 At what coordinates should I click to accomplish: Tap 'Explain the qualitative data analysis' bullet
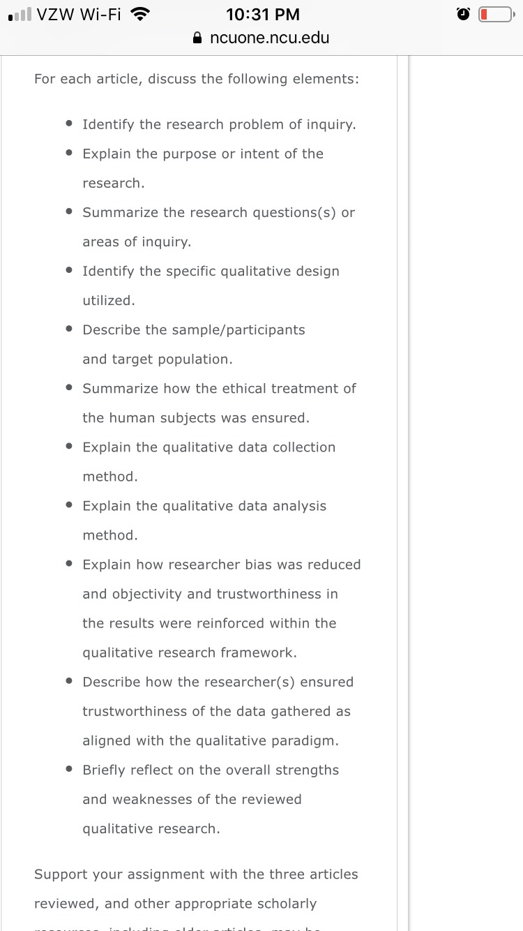(204, 520)
